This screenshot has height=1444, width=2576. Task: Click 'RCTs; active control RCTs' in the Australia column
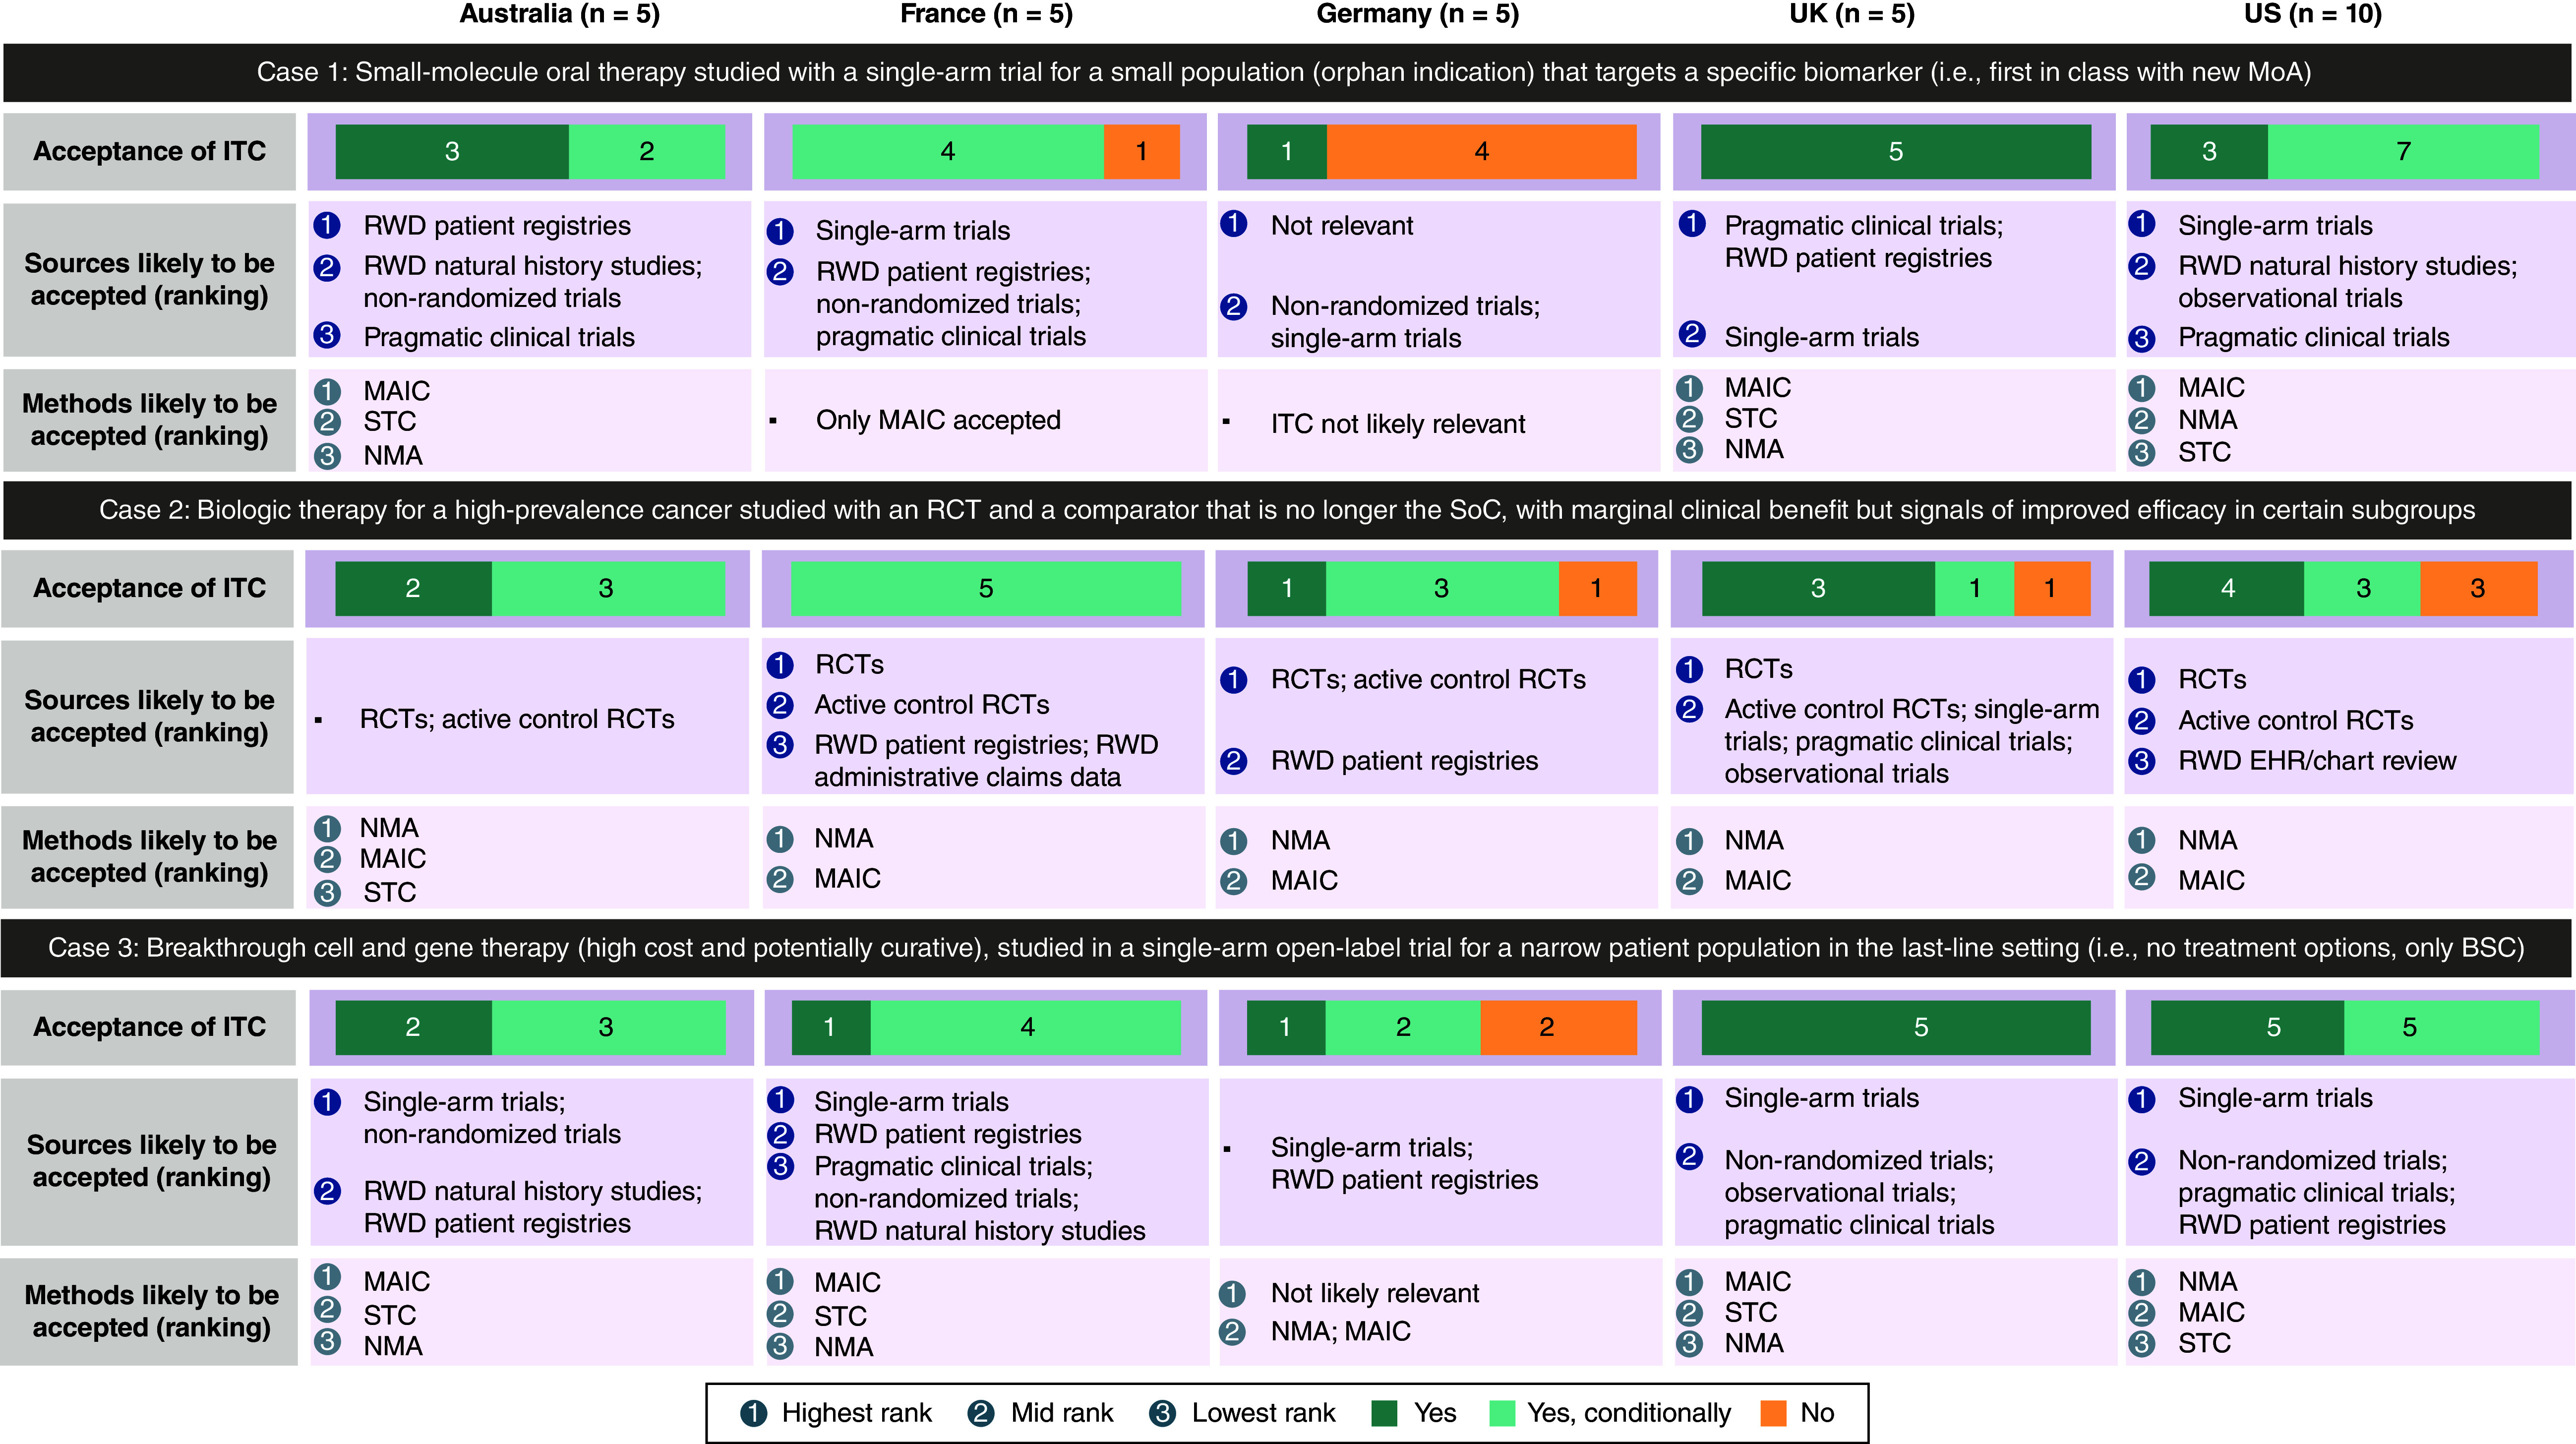[517, 719]
